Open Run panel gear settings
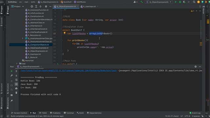Viewport: 210px width, 118px height. coord(196,67)
